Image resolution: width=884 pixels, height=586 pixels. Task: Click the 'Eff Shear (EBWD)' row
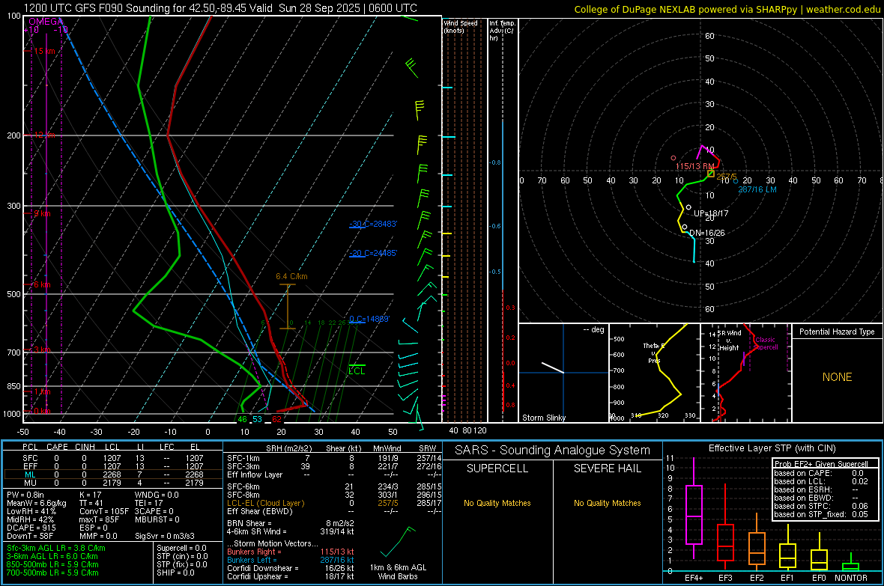[x=334, y=512]
